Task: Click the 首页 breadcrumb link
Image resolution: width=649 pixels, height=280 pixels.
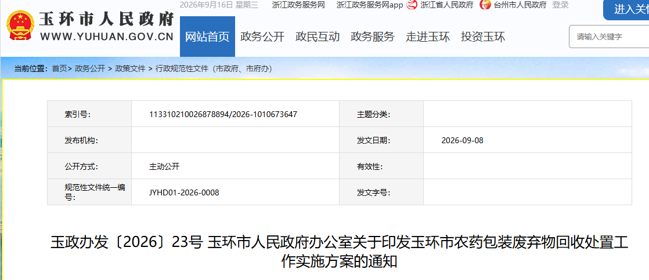Action: 59,68
